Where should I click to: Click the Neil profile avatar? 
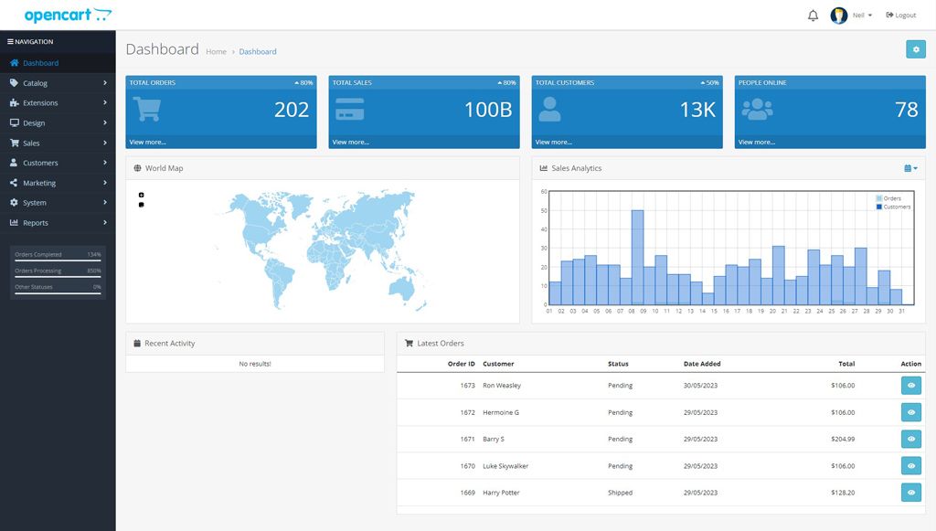pos(838,16)
